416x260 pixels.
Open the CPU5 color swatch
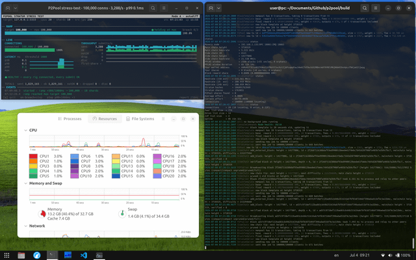coord(33,176)
